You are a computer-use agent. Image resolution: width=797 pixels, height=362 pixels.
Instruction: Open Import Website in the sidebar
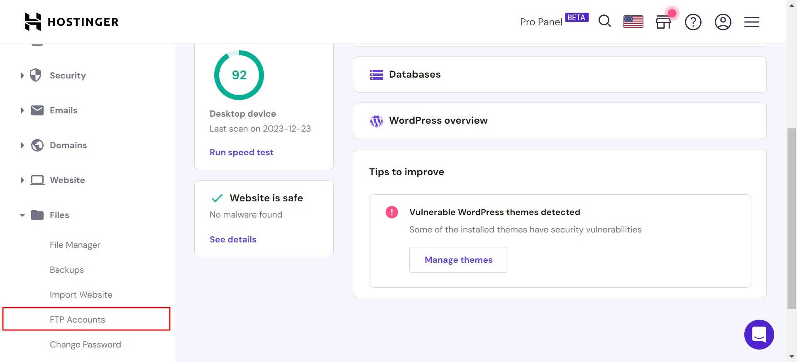[x=81, y=295]
